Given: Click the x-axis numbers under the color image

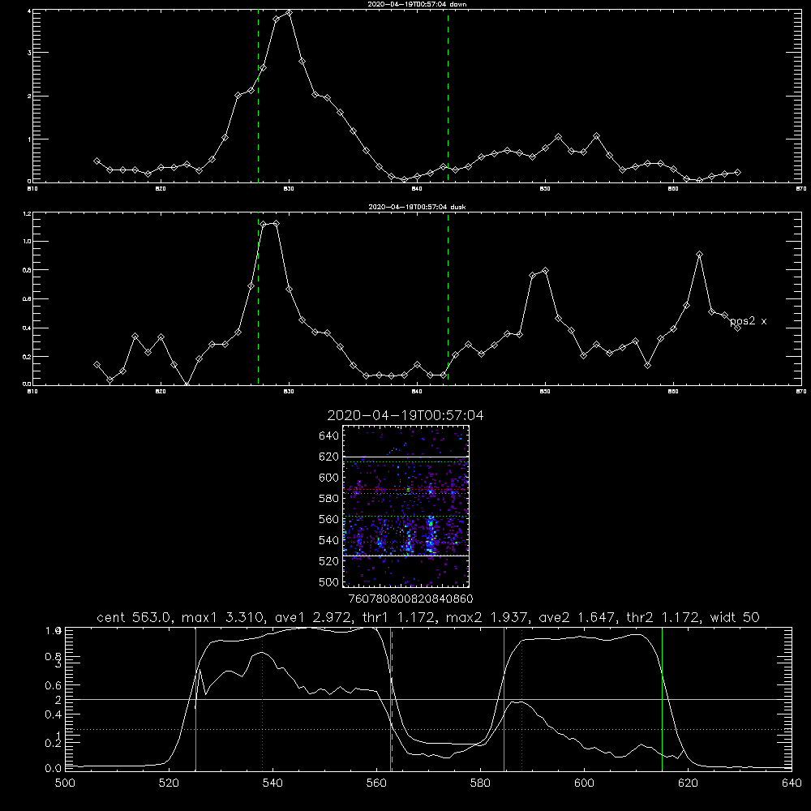Looking at the screenshot, I should [411, 599].
